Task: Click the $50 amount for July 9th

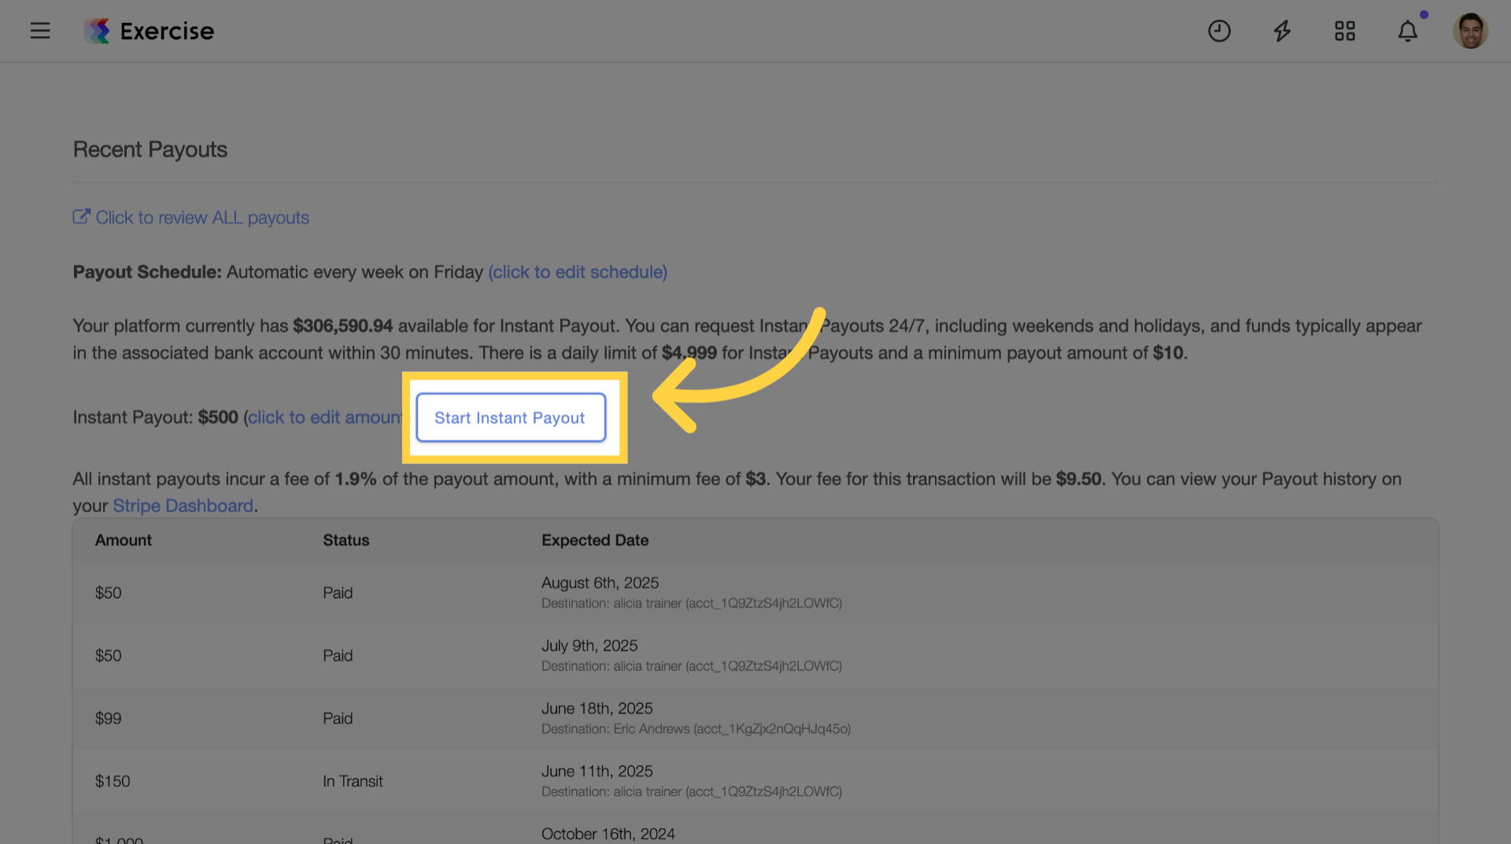Action: (x=109, y=656)
